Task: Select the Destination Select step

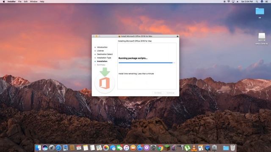Action: 105,54
